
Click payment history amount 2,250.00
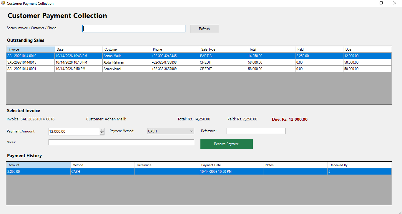coord(39,172)
